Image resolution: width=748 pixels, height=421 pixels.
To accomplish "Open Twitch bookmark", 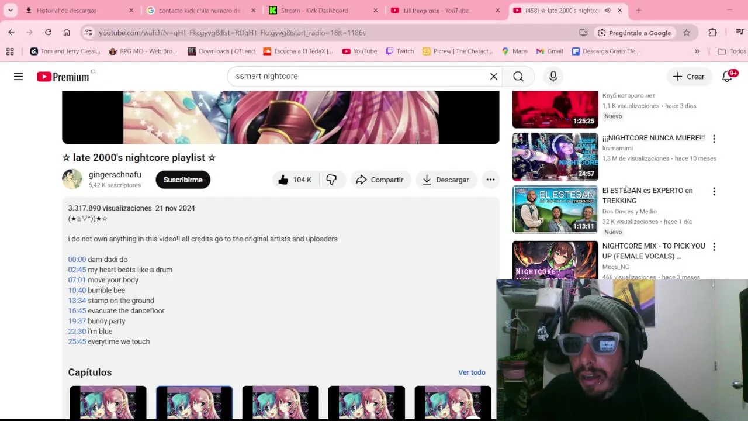I will tap(400, 51).
